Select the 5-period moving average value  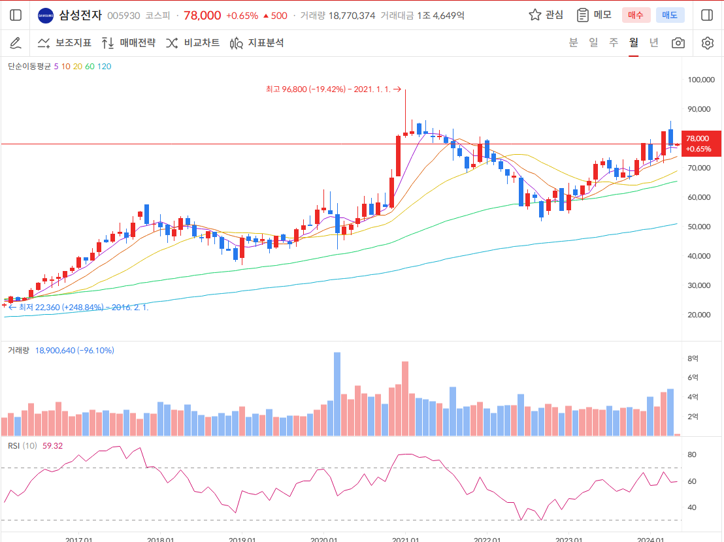56,67
